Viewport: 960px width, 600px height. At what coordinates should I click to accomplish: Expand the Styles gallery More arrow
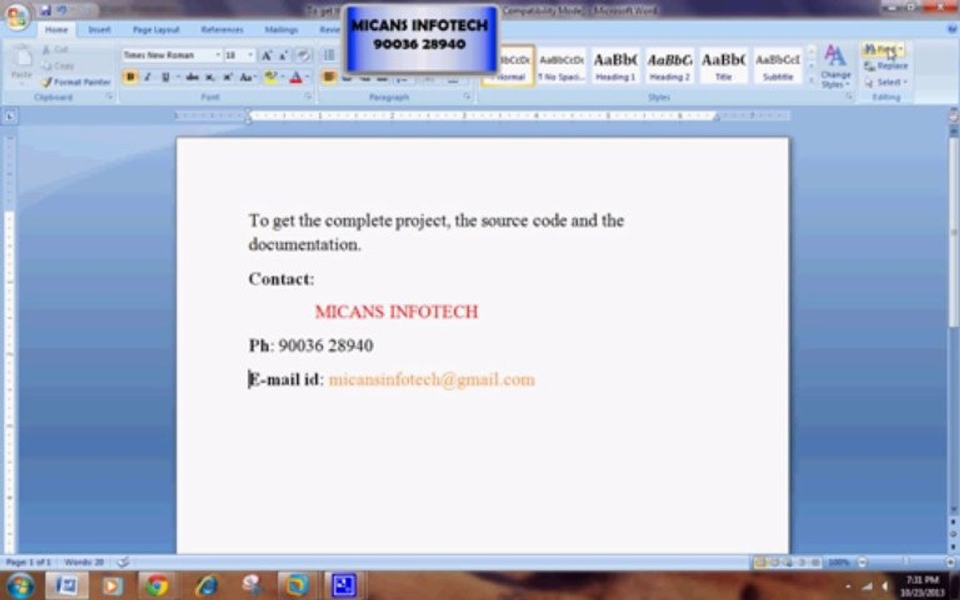coord(812,80)
